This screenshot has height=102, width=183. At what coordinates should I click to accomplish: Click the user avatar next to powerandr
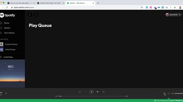[x=167, y=15]
